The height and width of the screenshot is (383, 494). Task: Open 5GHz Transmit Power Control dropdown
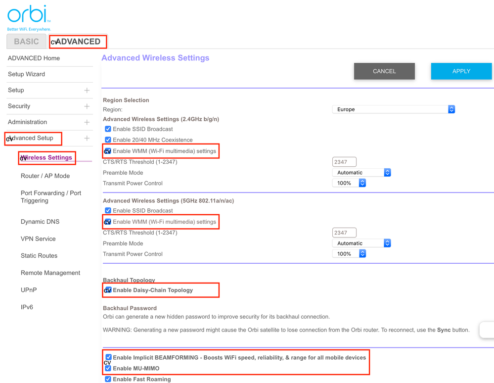tap(349, 254)
